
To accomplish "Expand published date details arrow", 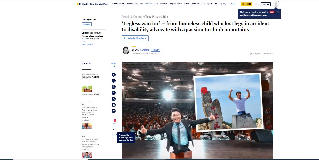I will (x=160, y=54).
